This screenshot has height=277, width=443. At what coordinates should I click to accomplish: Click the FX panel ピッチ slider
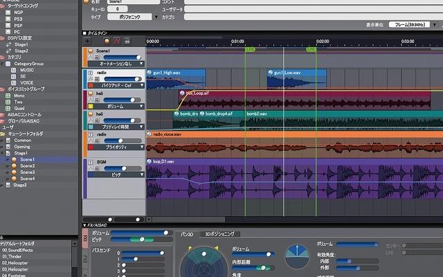pos(141,240)
